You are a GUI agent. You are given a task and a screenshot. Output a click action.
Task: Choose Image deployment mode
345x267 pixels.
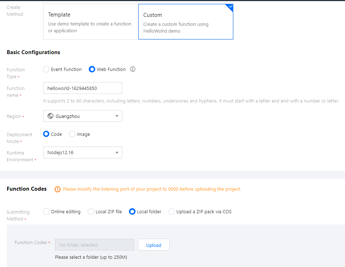click(x=72, y=134)
